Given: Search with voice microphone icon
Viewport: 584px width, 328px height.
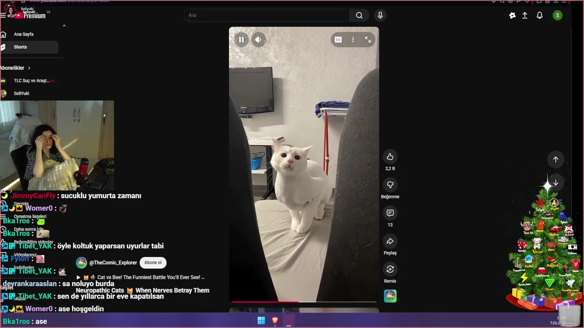Looking at the screenshot, I should [380, 15].
